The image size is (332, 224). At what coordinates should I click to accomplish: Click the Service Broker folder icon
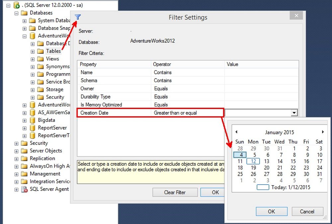(x=40, y=82)
